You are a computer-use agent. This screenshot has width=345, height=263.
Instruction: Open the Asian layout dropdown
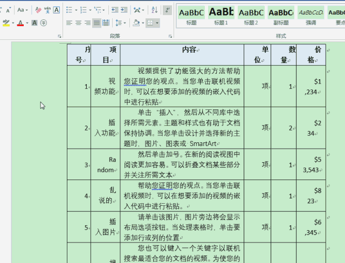[x=139, y=10]
